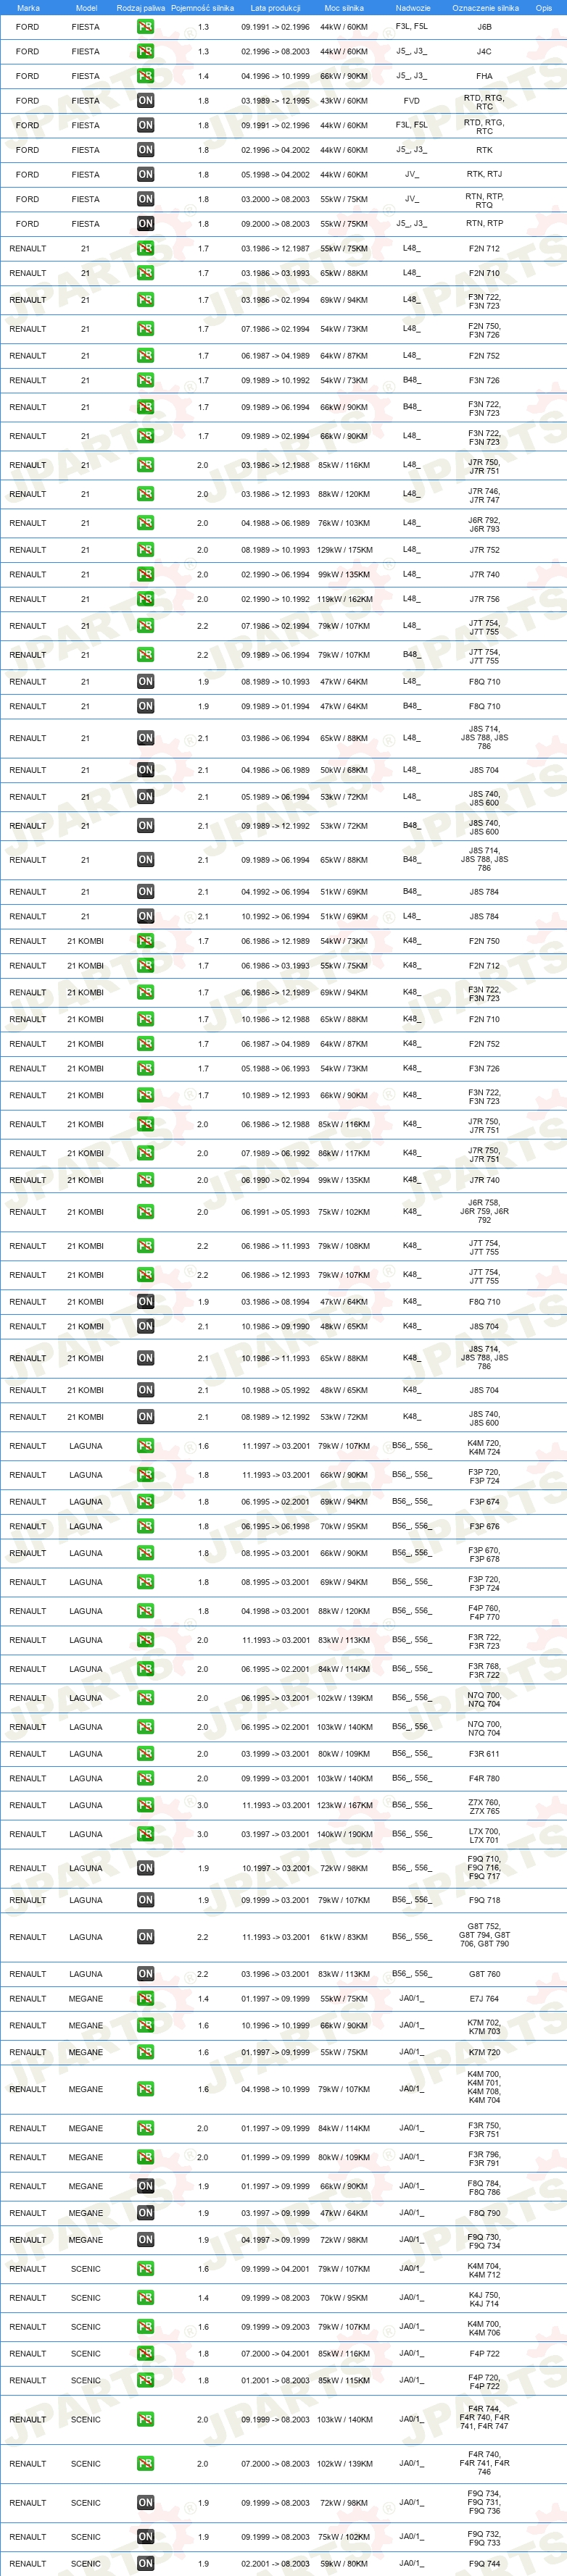
Task: Click the Lata produkcji column header
Action: (276, 8)
